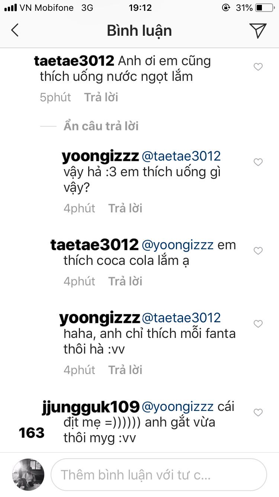Like yoongizzz's reply asking em thích uống gì
This screenshot has width=279, height=497.
tap(258, 162)
